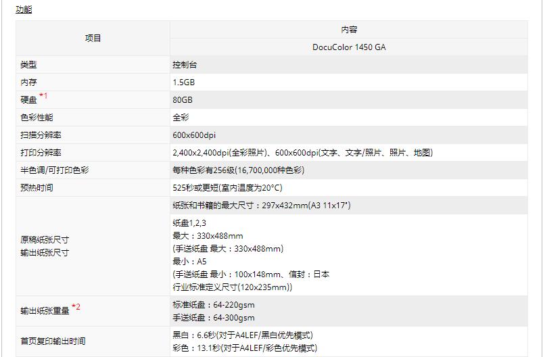
Task: Select the 控制台 value cell
Action: click(185, 65)
